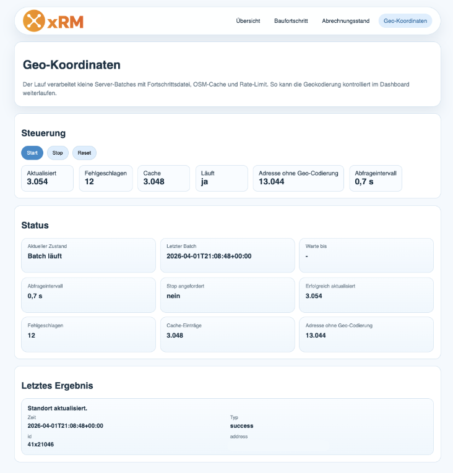Click the Start button
The height and width of the screenshot is (473, 453).
coord(32,153)
